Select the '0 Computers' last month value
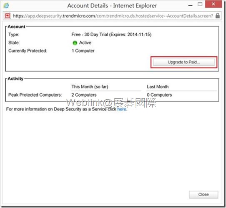The image size is (226, 208). pyautogui.click(x=159, y=95)
